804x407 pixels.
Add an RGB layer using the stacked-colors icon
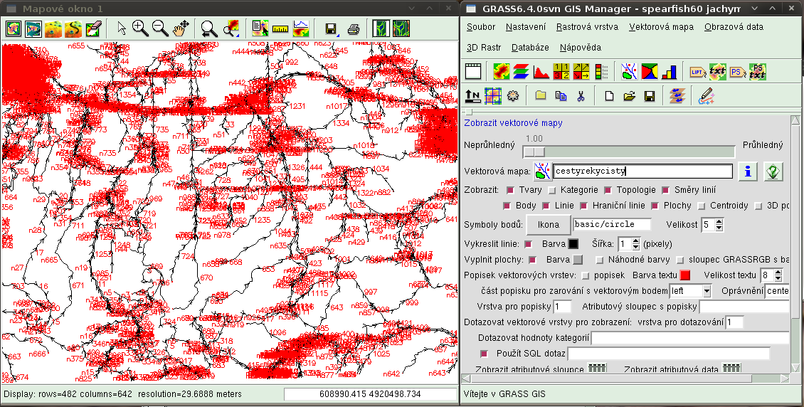(521, 71)
